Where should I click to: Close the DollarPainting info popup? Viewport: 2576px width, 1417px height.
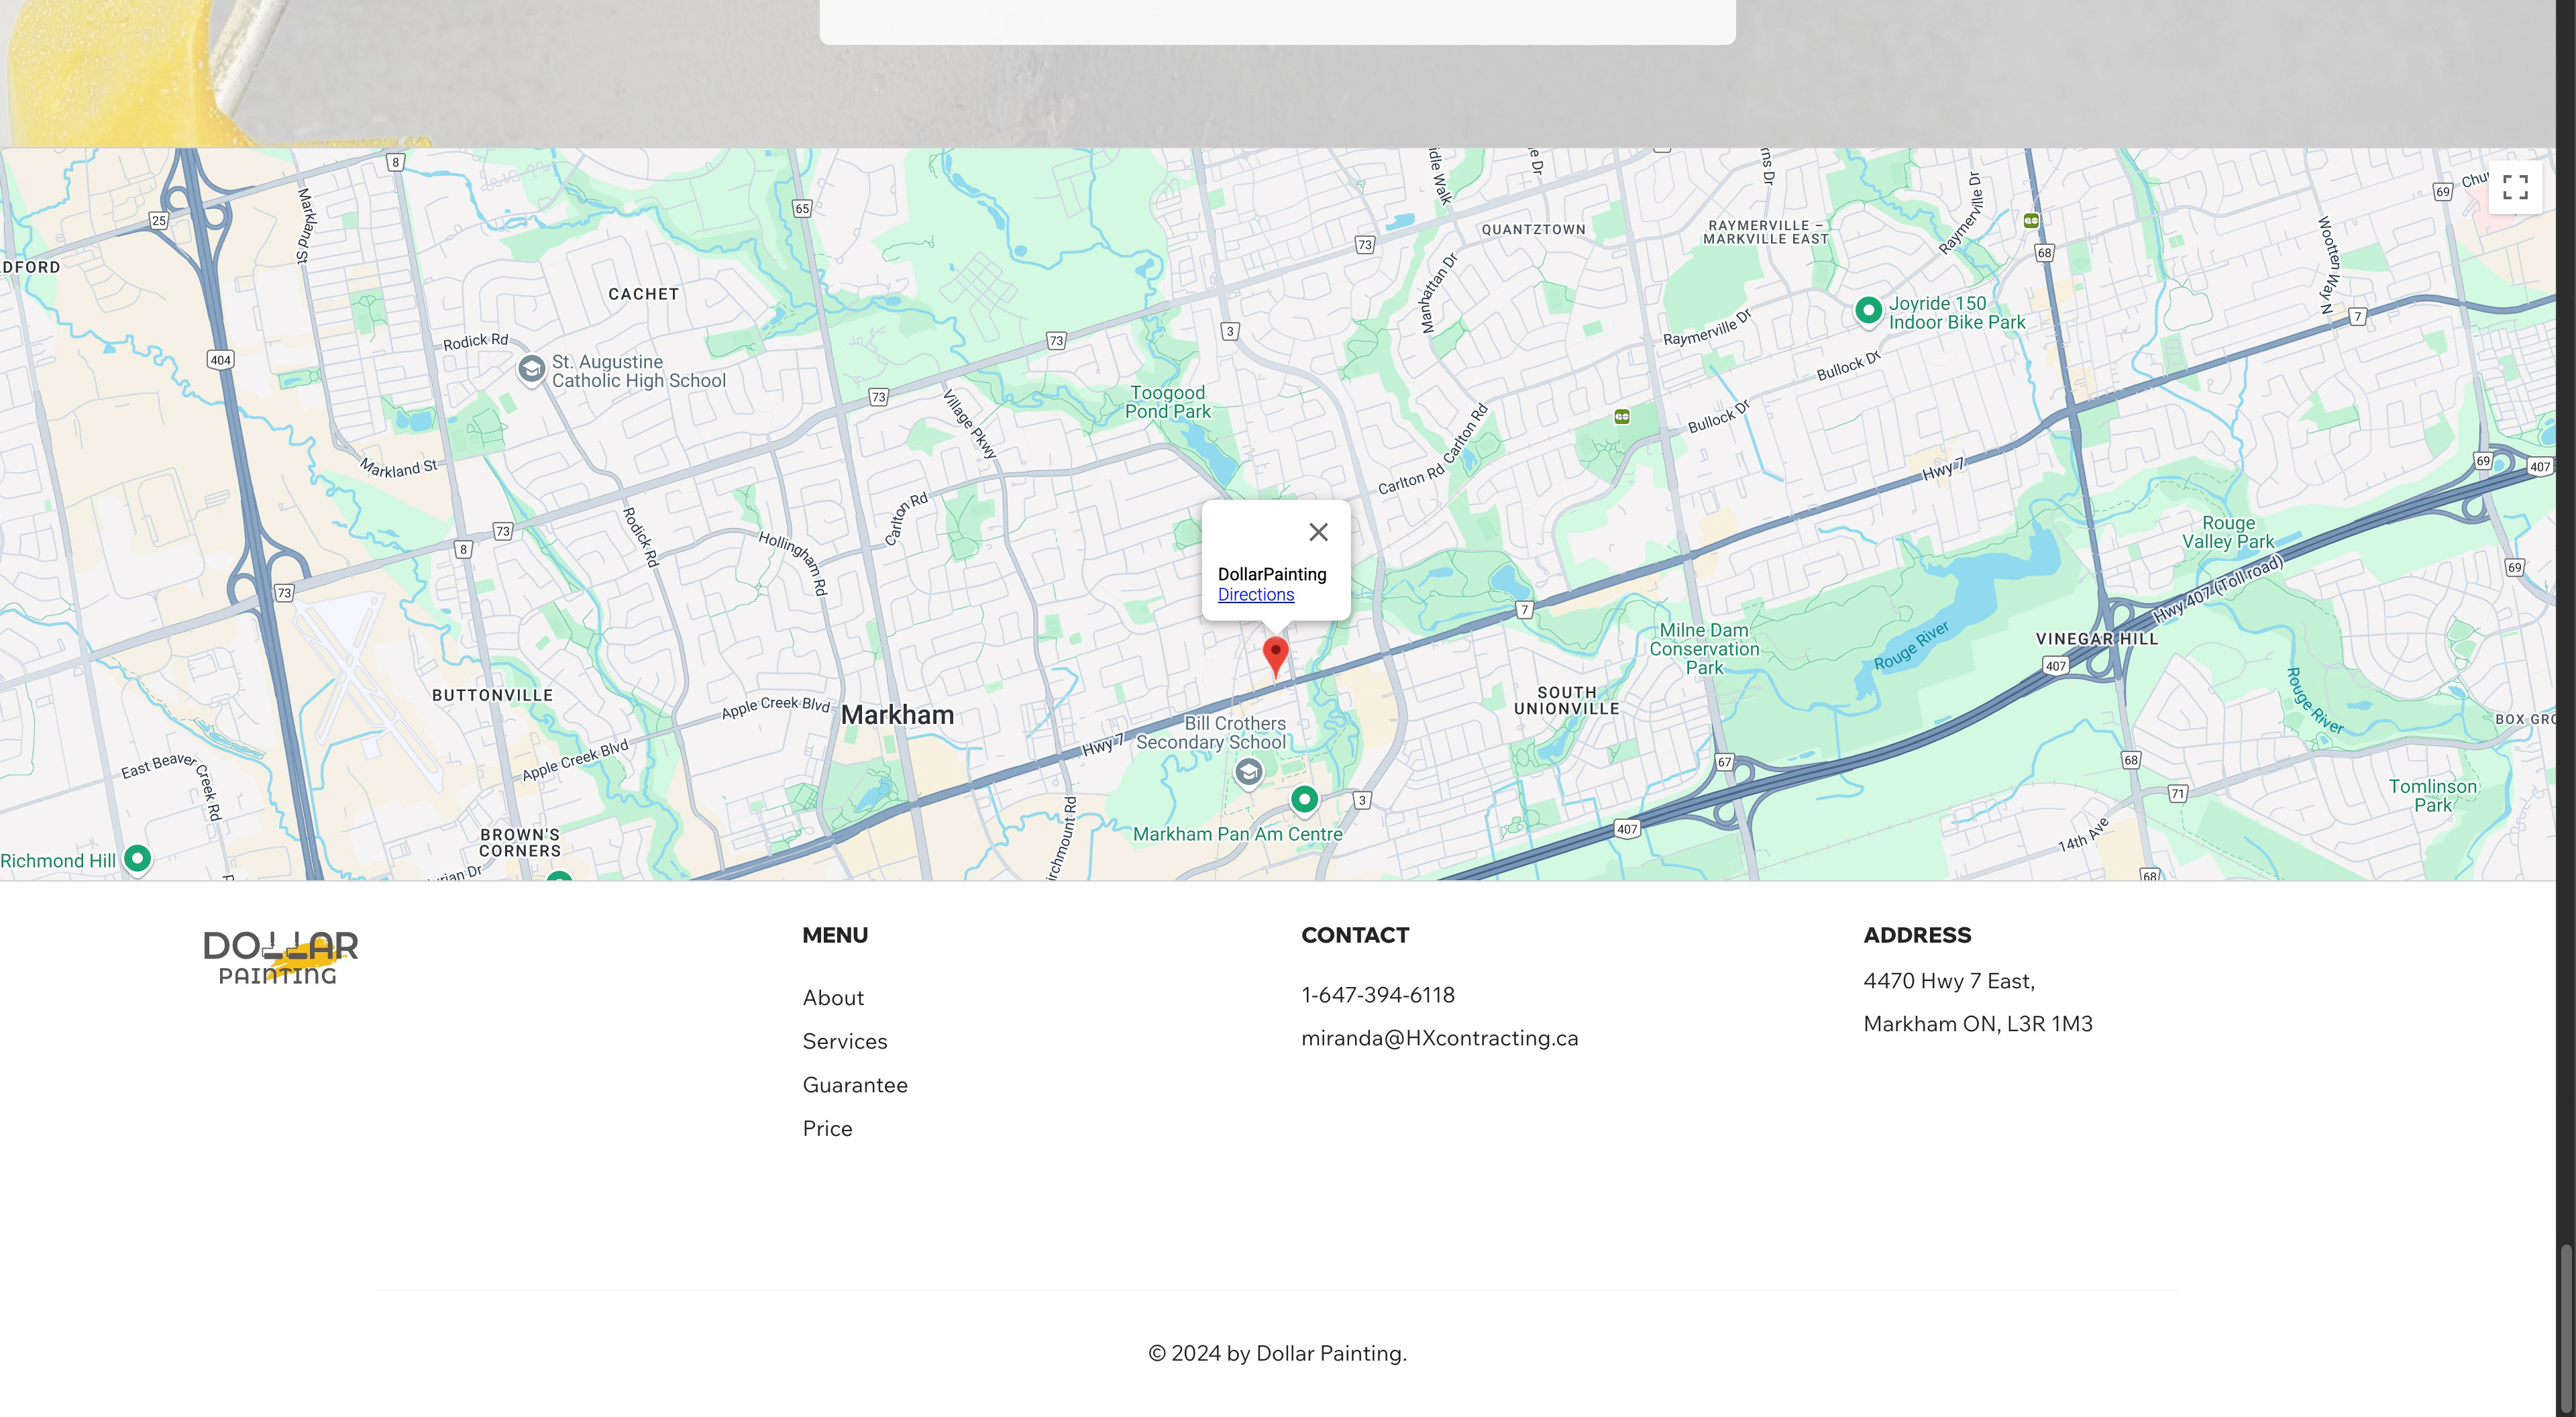tap(1318, 532)
